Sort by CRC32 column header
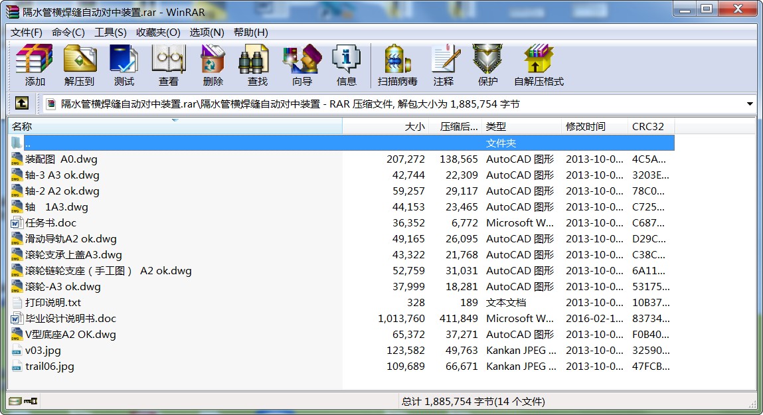763x415 pixels. (651, 127)
